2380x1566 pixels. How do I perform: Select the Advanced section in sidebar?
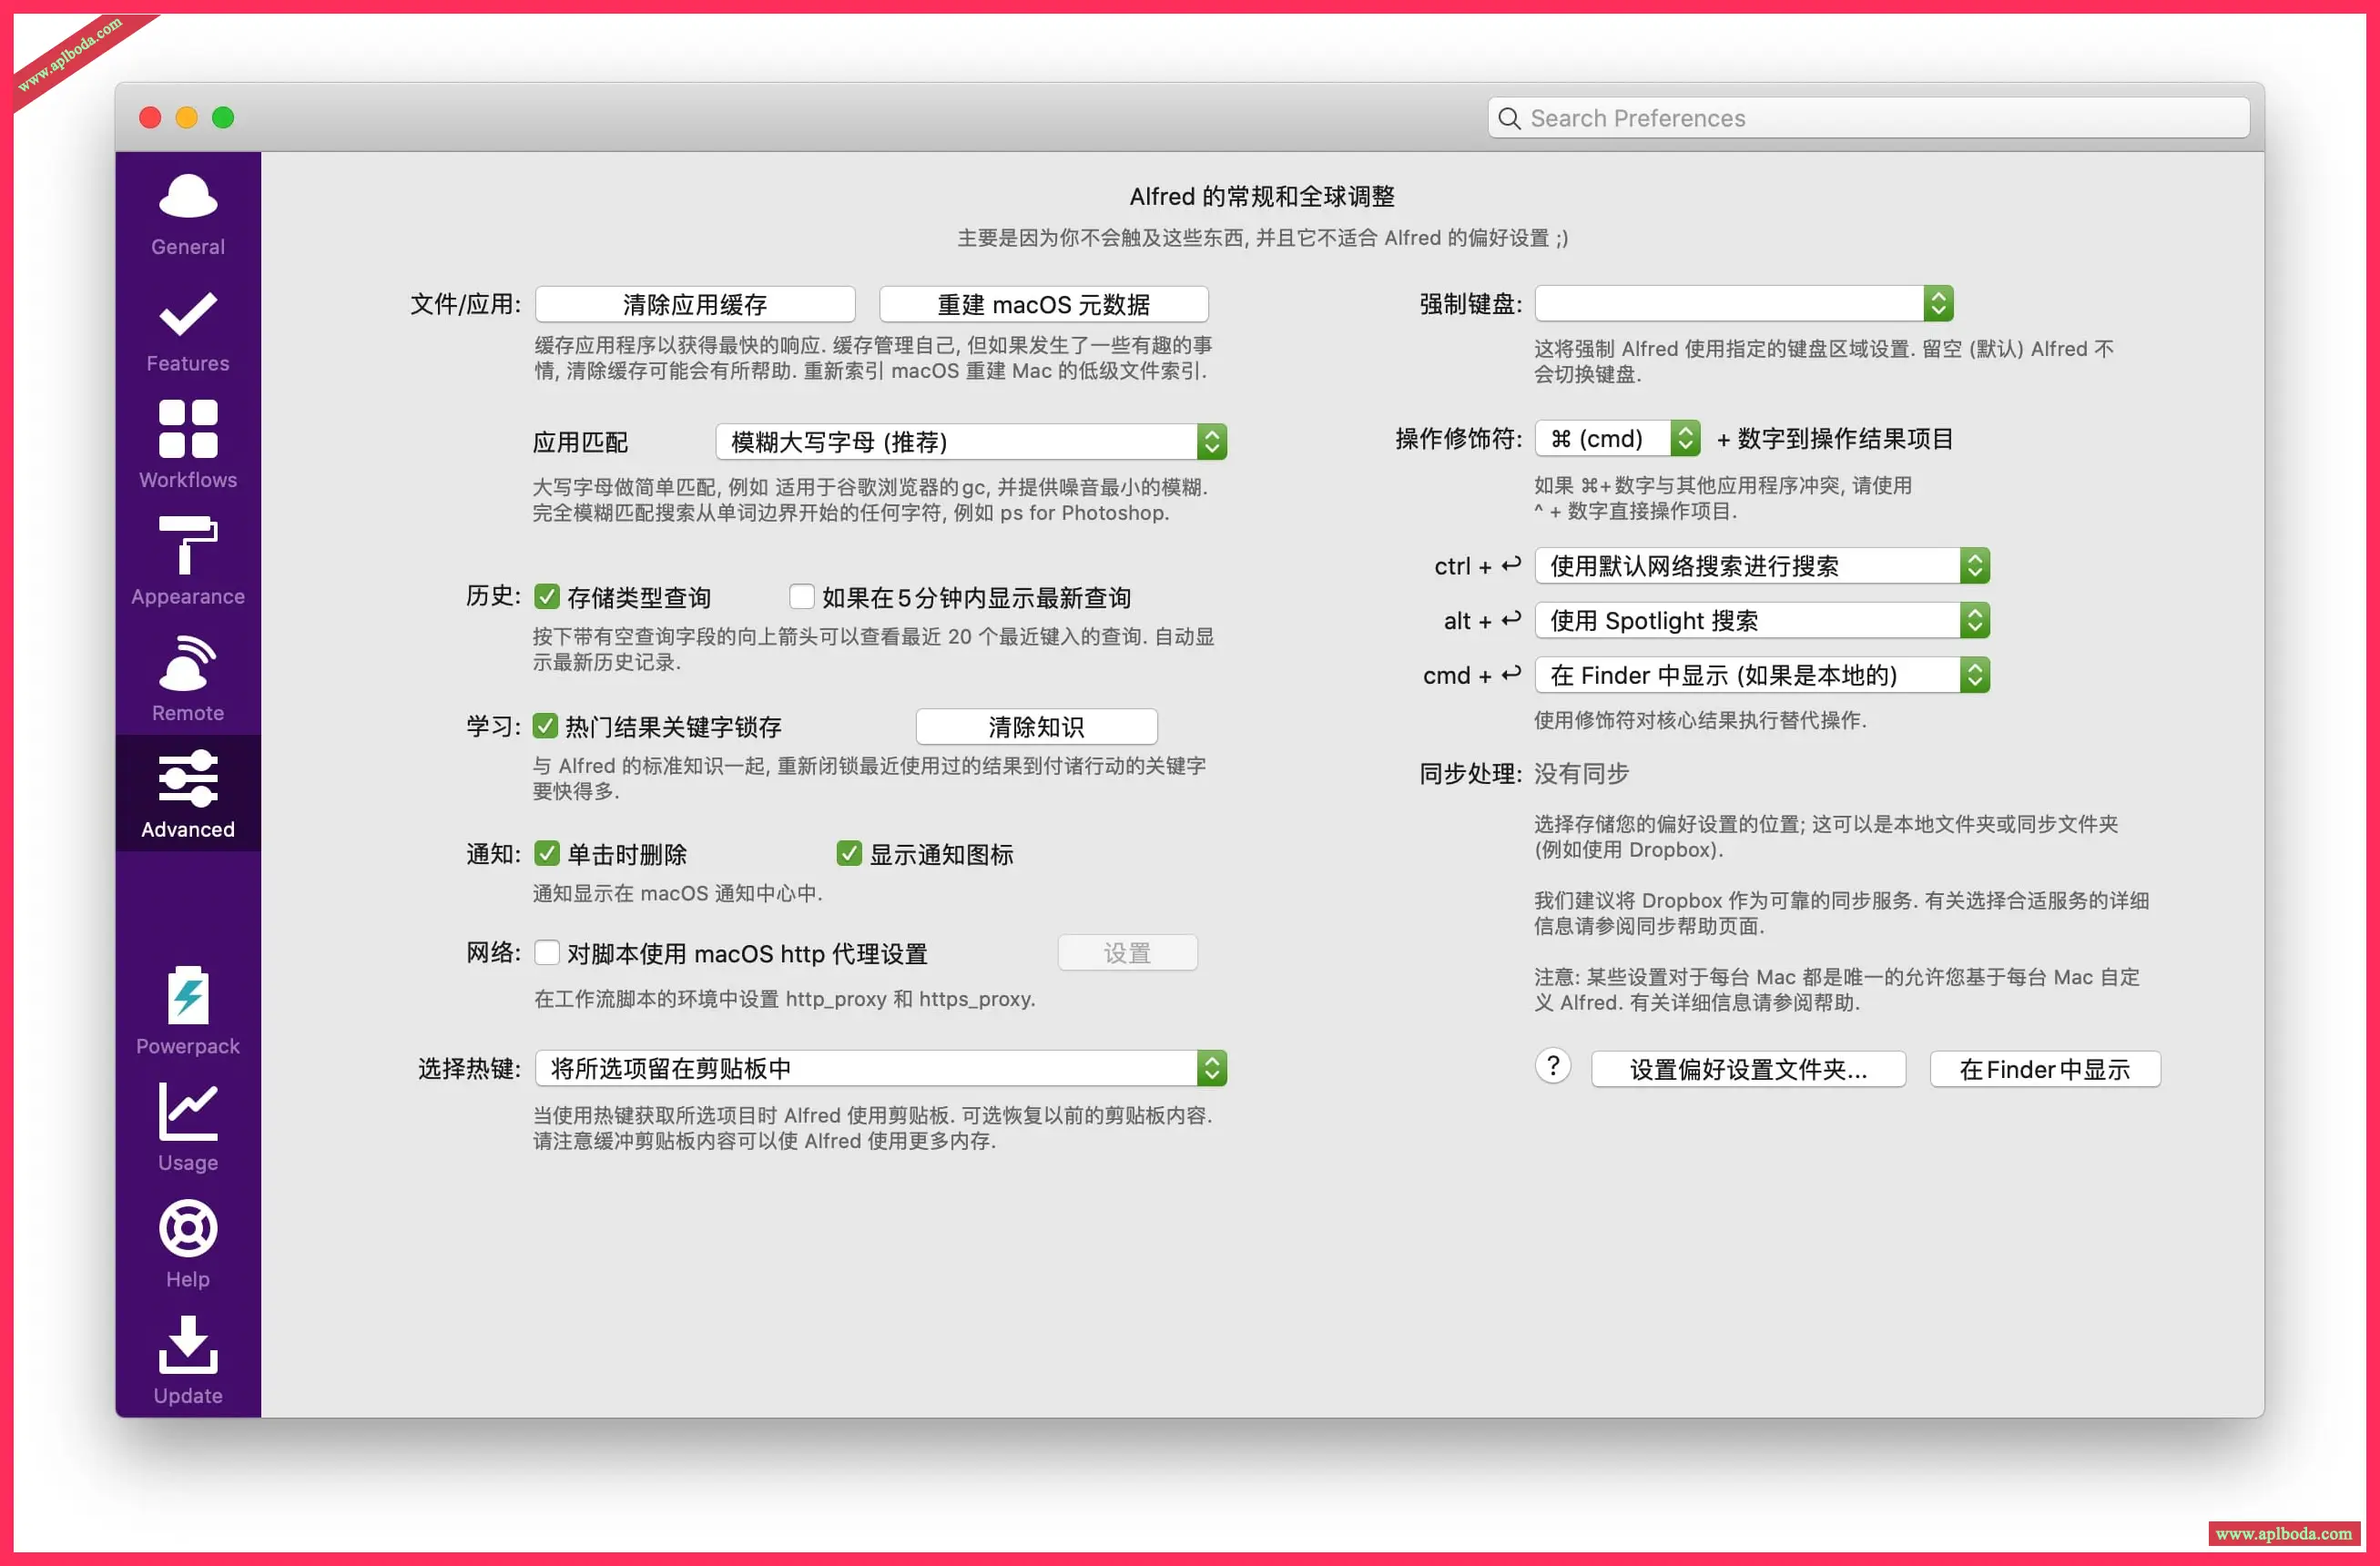[x=188, y=794]
